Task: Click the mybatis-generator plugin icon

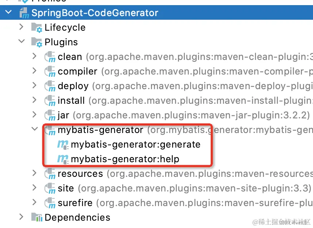Action: (50, 130)
